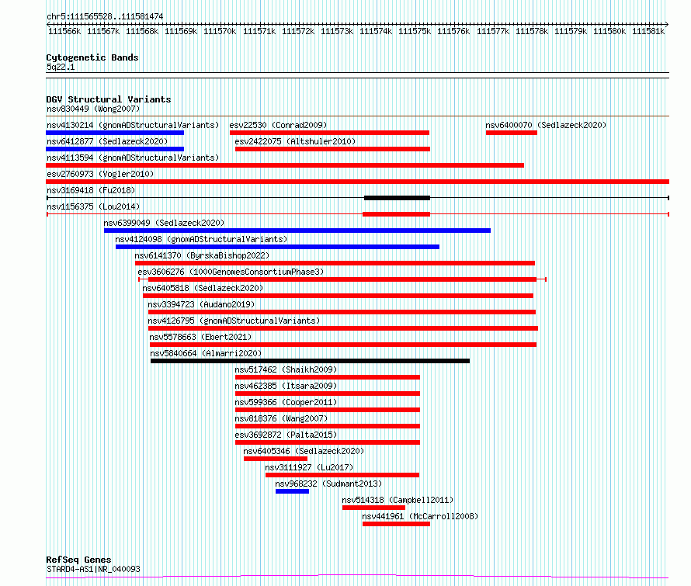
Task: Open the nsv441961 (McCarroll2008) label
Action: (420, 516)
